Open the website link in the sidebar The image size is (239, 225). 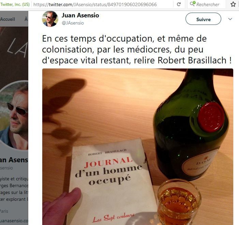point(14,221)
